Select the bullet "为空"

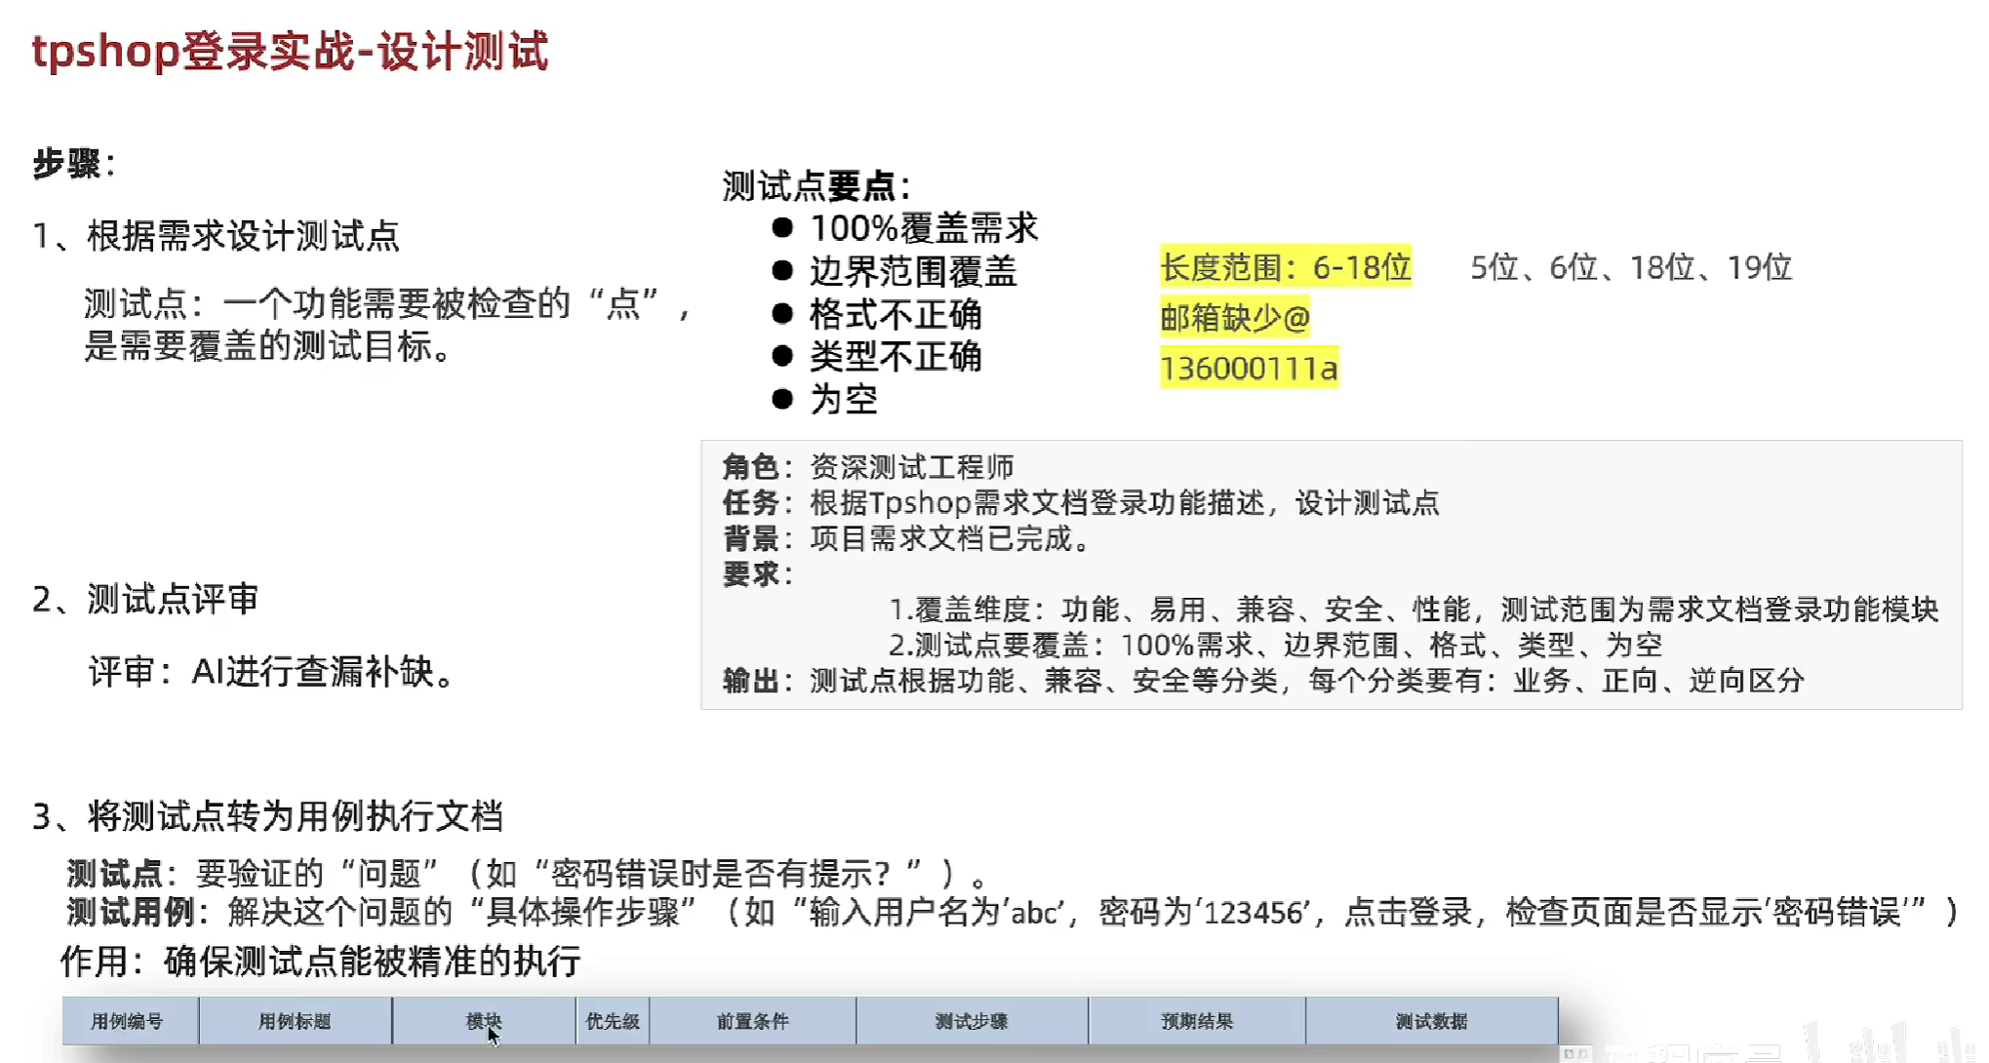click(844, 399)
